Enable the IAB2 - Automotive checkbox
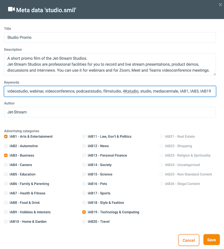The height and width of the screenshot is (249, 224). tap(6, 146)
